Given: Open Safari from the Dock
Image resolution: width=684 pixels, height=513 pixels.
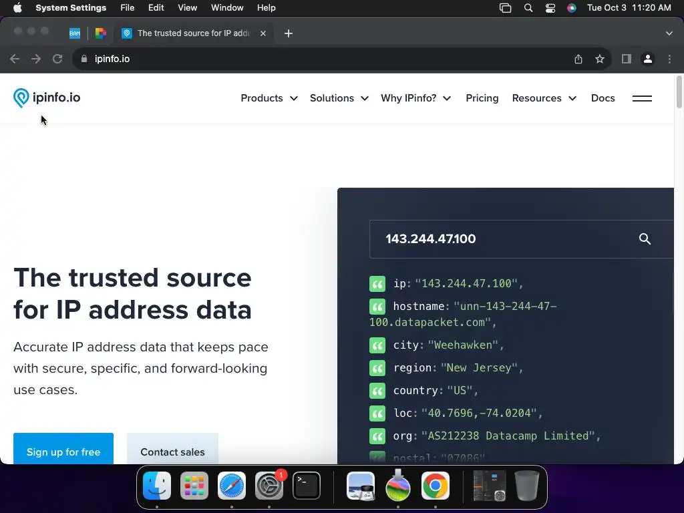Looking at the screenshot, I should point(232,486).
